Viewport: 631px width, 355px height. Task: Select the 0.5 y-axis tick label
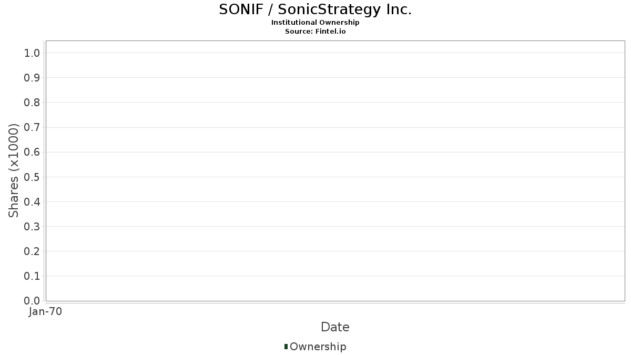click(x=32, y=177)
